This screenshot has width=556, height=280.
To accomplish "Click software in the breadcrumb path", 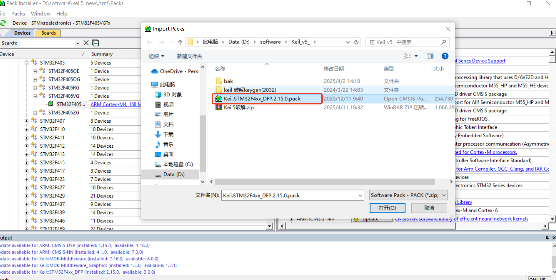I will (270, 42).
